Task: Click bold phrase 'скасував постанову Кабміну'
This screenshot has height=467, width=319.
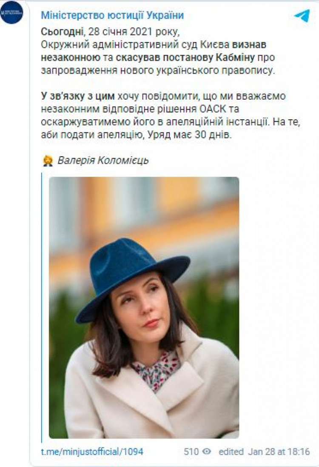Action: [x=185, y=57]
